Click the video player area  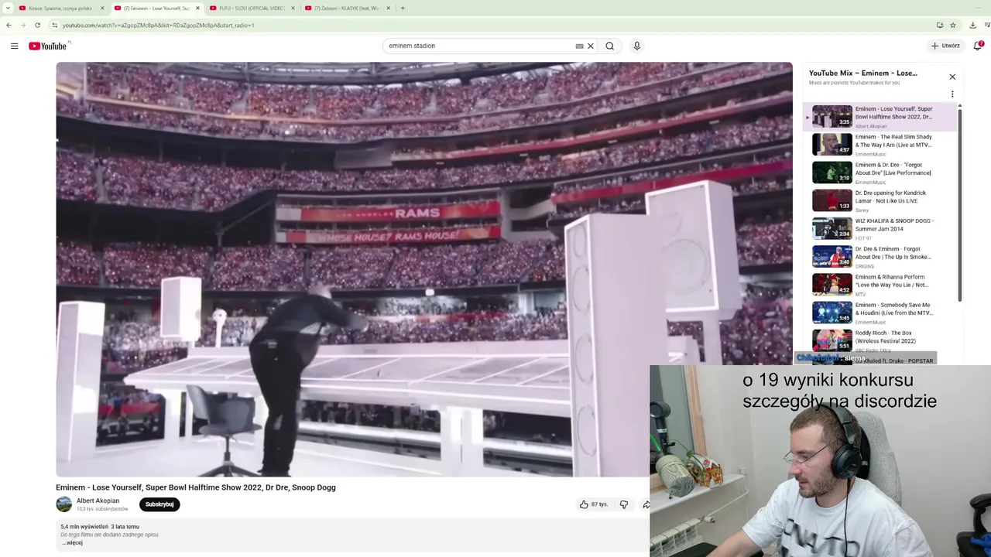pos(424,269)
